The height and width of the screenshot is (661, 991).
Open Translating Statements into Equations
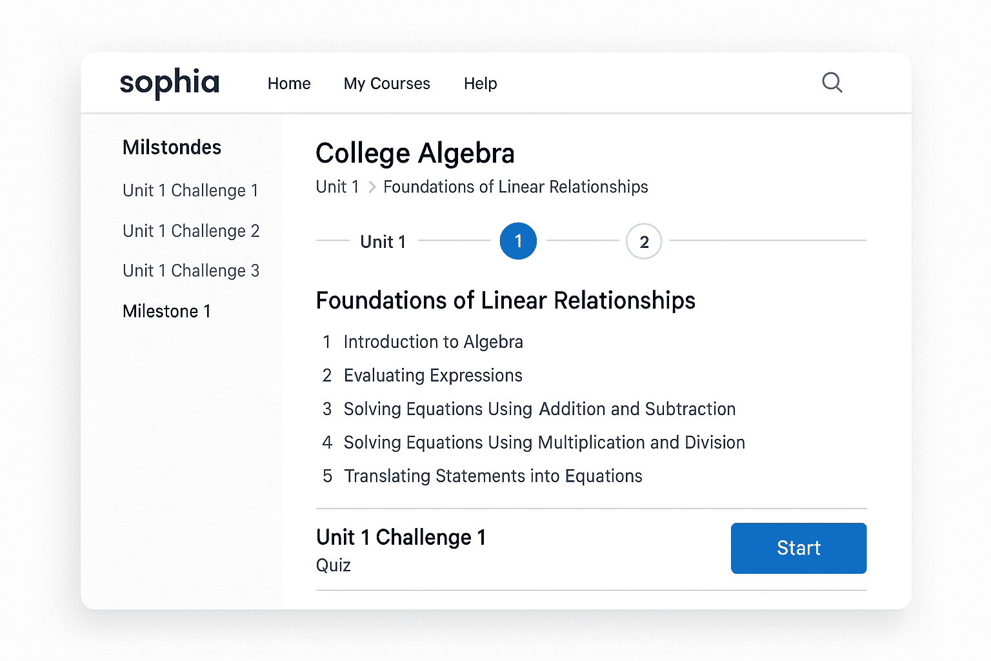[493, 476]
